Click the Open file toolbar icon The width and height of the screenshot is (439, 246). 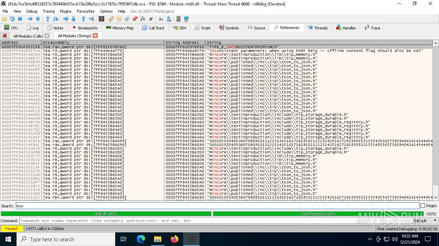pyautogui.click(x=4, y=19)
